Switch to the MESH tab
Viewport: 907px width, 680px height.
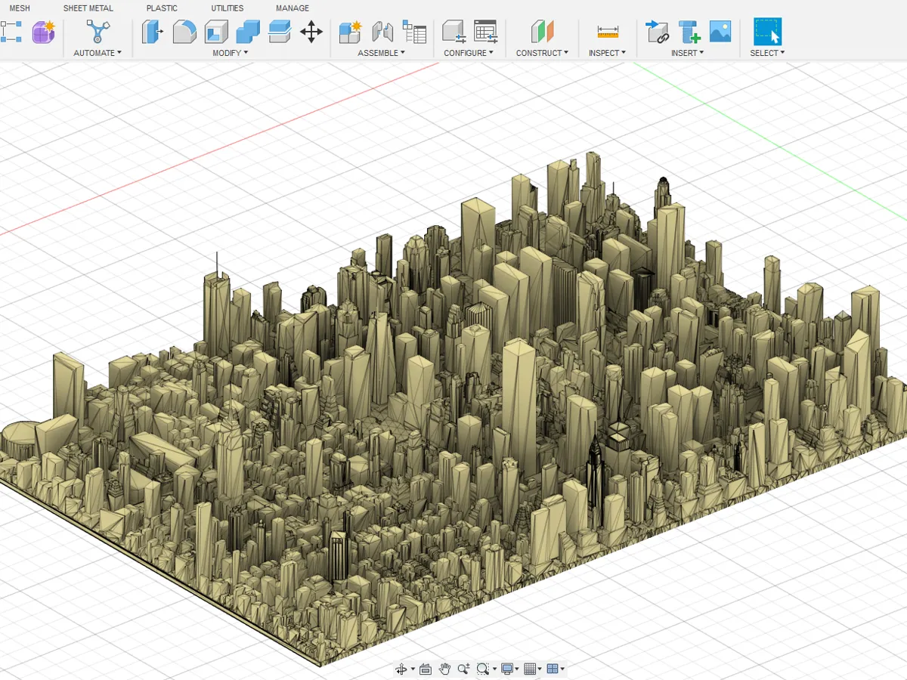(20, 8)
